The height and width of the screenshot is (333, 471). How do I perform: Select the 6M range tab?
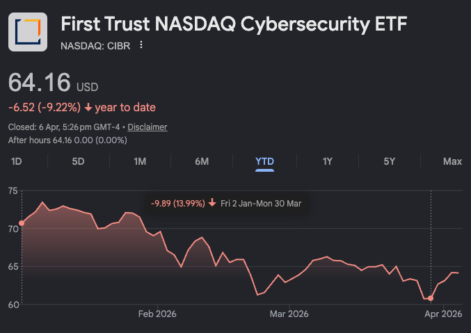tap(202, 161)
